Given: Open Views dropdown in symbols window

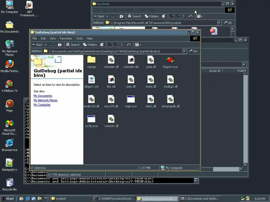Looking at the screenshot, I should [200, 16].
